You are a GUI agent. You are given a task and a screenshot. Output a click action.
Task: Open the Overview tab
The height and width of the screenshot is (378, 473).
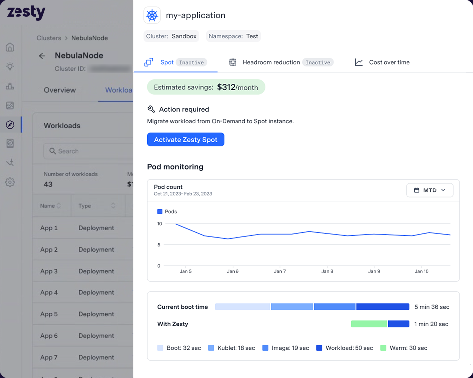tap(60, 90)
